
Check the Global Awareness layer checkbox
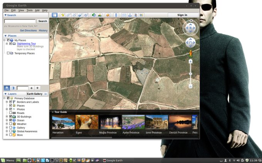[x=10, y=131]
